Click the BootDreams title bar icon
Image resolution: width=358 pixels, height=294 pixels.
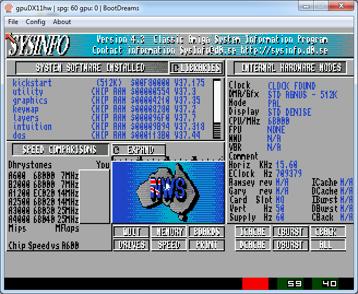pos(9,8)
